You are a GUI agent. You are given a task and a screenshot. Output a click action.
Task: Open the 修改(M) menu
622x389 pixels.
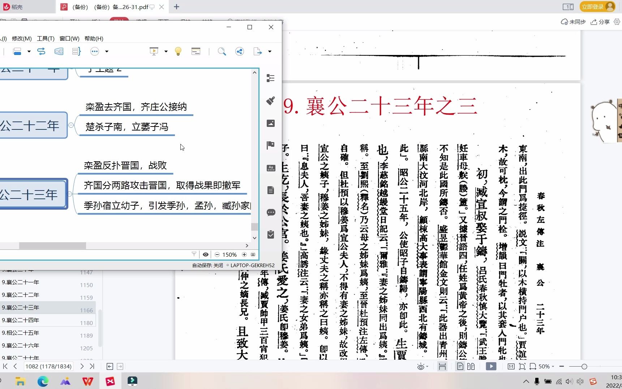[22, 38]
